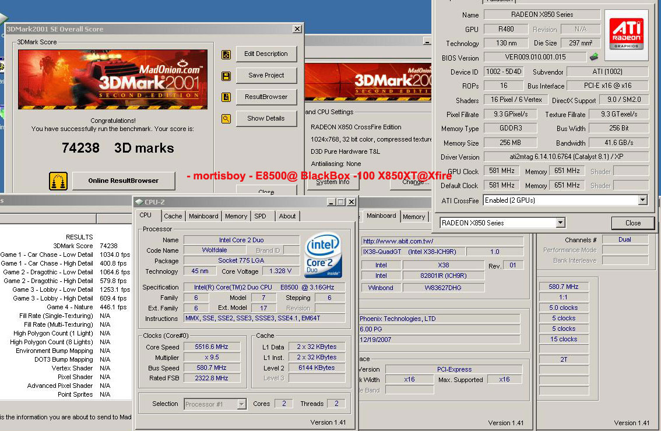The height and width of the screenshot is (431, 661).
Task: Click the 74238 3D marks score text
Action: tap(118, 148)
